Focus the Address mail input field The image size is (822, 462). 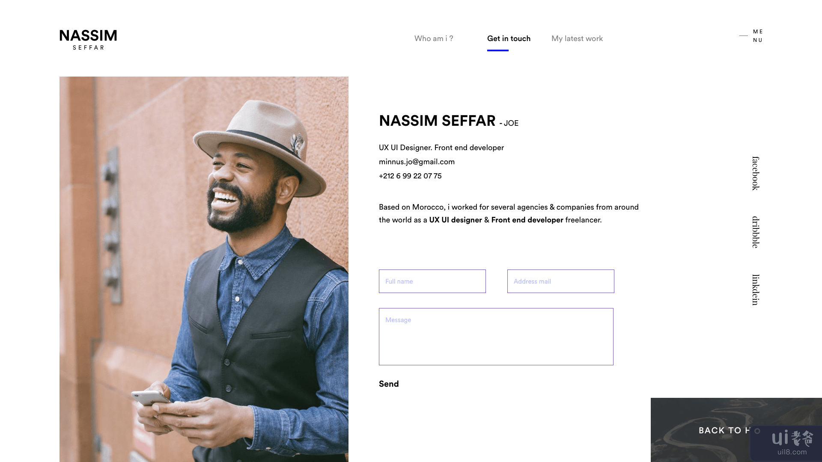coord(561,281)
